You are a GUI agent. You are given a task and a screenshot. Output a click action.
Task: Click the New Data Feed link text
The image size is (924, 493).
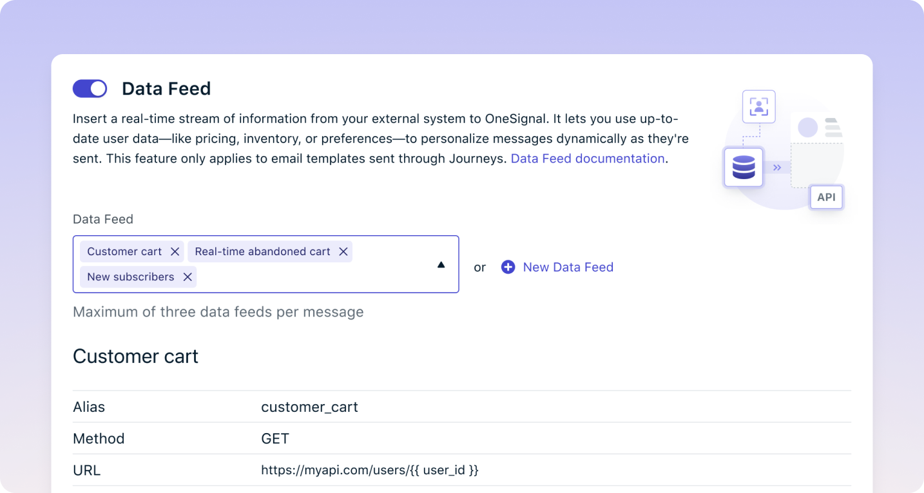point(568,267)
